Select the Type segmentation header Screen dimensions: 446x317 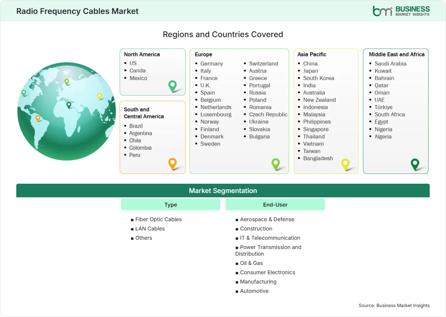tap(170, 205)
